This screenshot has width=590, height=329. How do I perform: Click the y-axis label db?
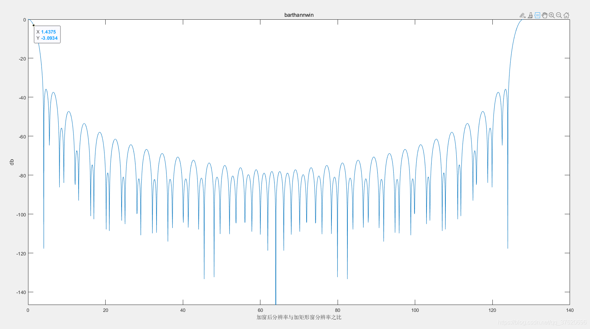[12, 162]
